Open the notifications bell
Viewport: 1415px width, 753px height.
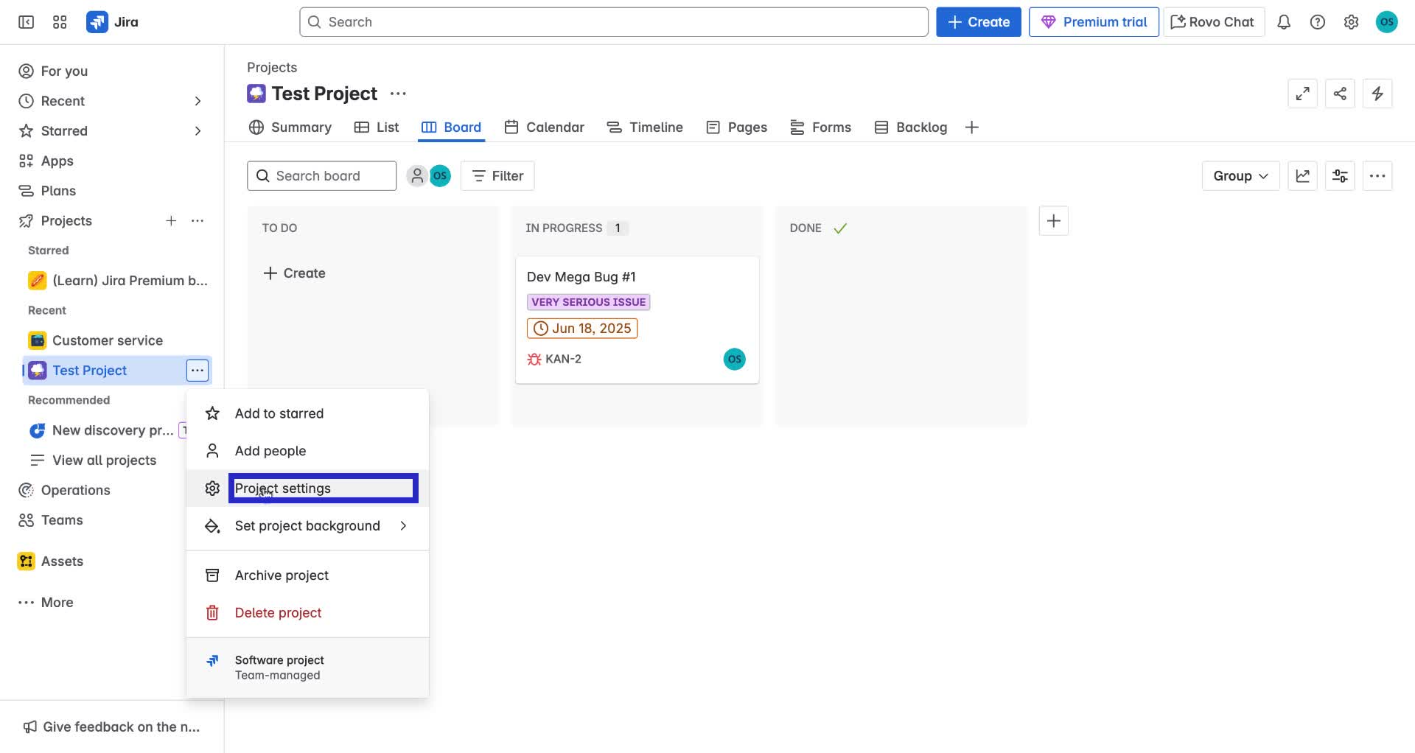pos(1284,21)
